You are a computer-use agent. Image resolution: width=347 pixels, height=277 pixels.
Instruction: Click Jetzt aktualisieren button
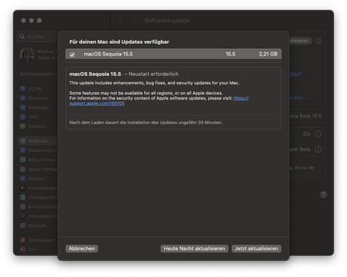point(257,249)
